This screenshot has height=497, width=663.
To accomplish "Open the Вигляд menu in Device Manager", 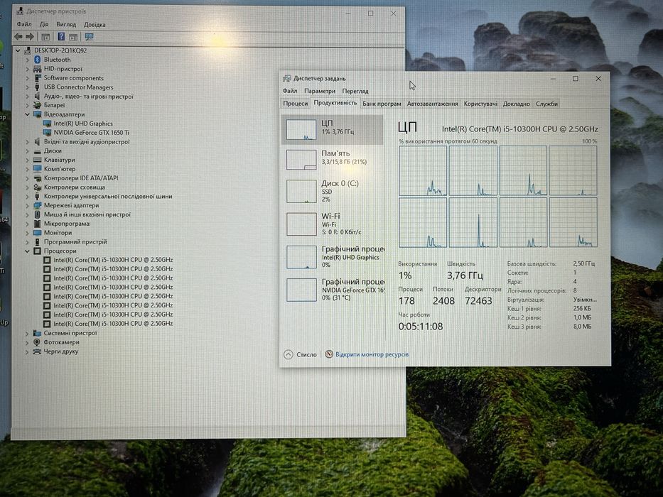I will (66, 25).
